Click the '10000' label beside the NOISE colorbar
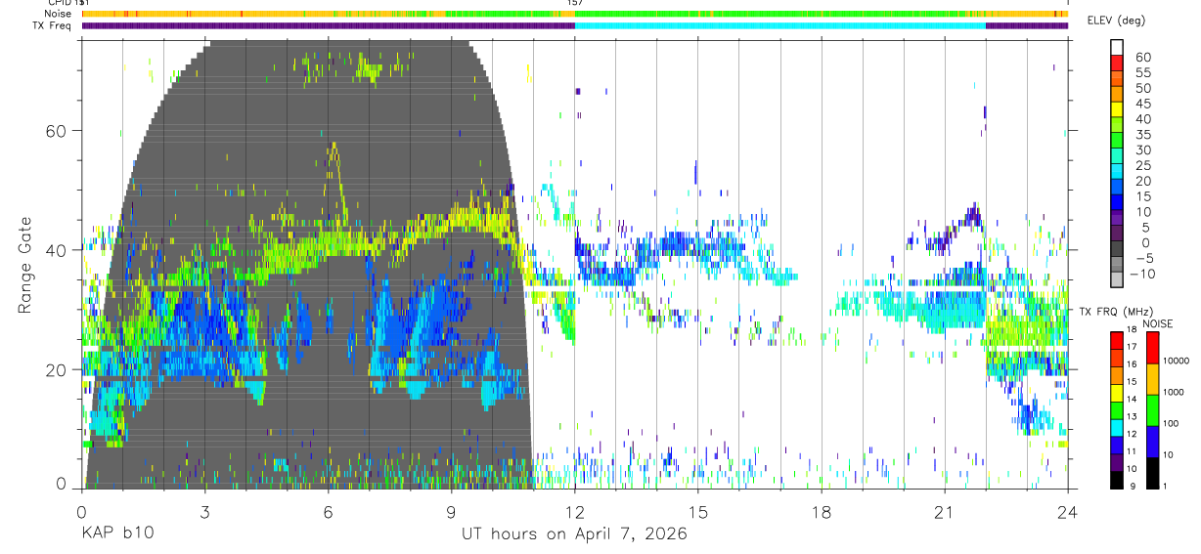Viewport: 1201px width, 554px height. click(1177, 361)
